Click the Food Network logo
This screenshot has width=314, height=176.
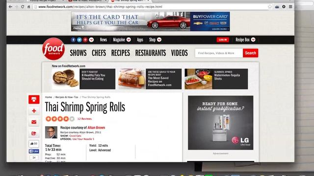coord(53,49)
